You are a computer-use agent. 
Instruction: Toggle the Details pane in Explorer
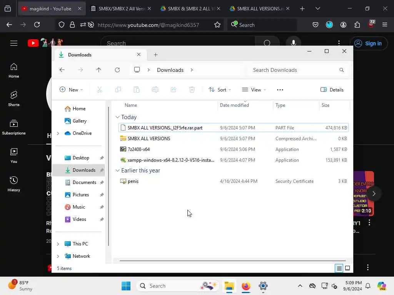(x=332, y=90)
